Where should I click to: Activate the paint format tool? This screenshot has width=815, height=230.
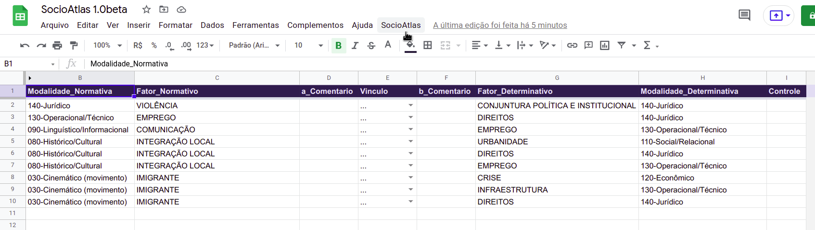[x=74, y=45]
